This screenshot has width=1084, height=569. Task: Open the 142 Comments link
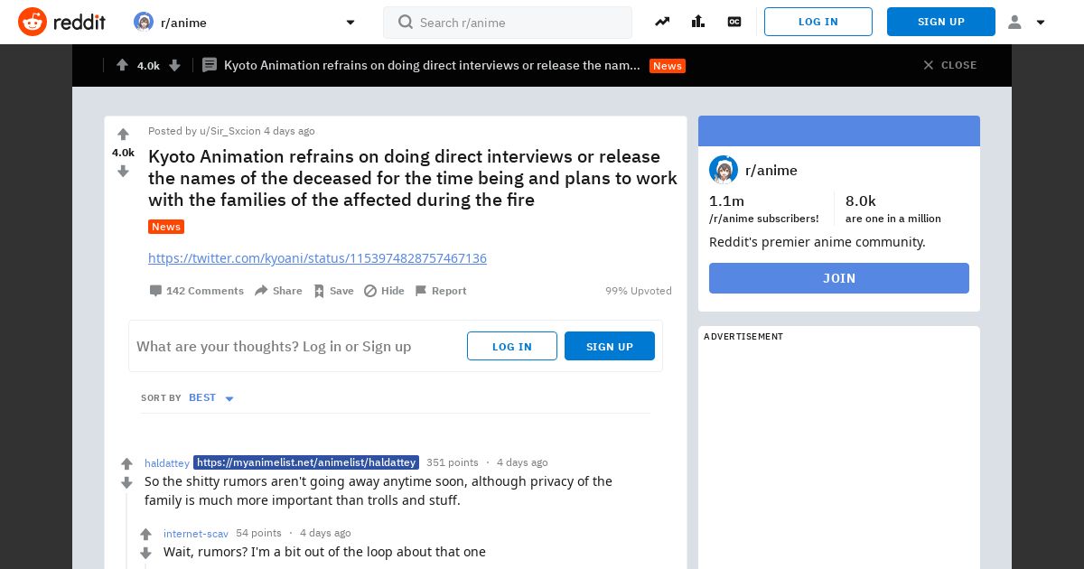[196, 291]
